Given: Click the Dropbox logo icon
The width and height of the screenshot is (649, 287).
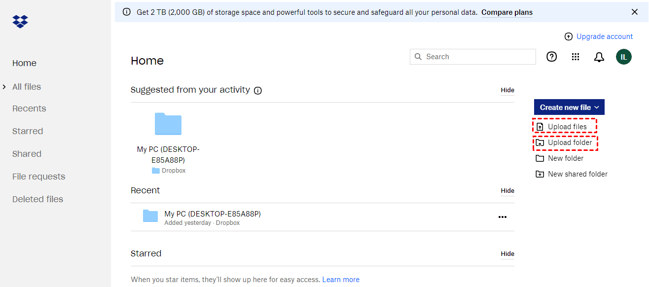Looking at the screenshot, I should pos(20,22).
